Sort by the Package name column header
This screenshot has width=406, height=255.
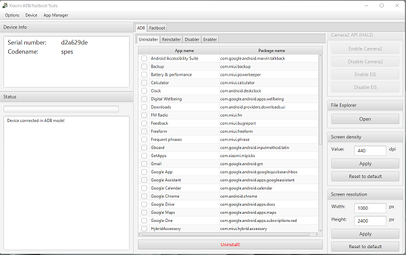[x=271, y=51]
